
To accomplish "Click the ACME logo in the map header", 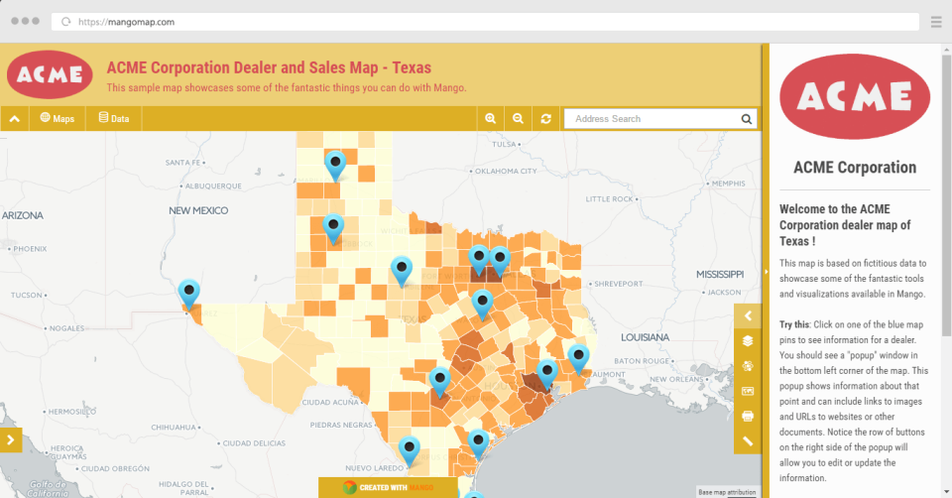I will coord(50,74).
